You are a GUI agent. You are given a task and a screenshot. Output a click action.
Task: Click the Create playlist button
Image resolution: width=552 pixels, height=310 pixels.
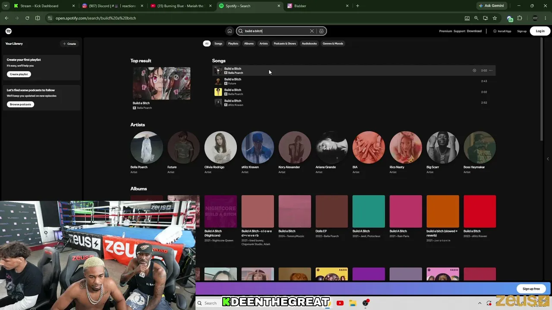pyautogui.click(x=19, y=74)
